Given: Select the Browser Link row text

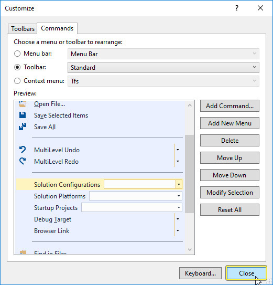Looking at the screenshot, I should tap(51, 231).
